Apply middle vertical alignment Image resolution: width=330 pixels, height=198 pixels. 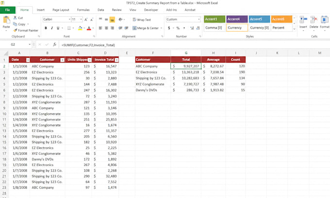tap(106, 19)
